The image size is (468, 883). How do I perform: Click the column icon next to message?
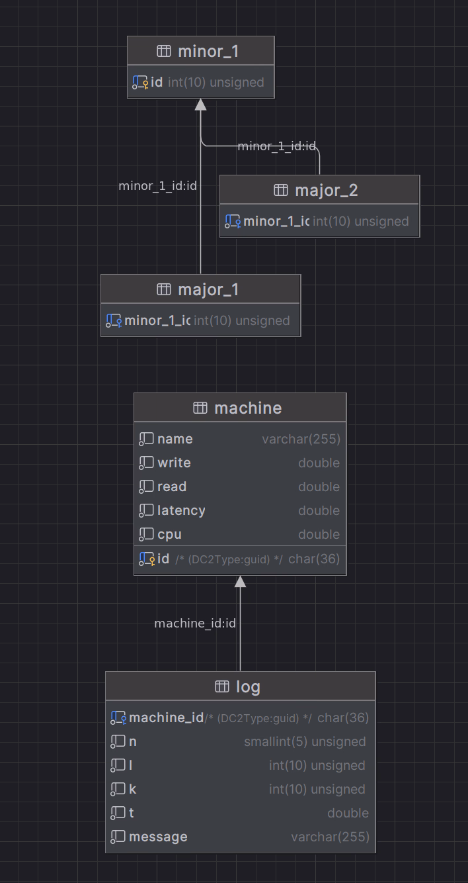[118, 837]
